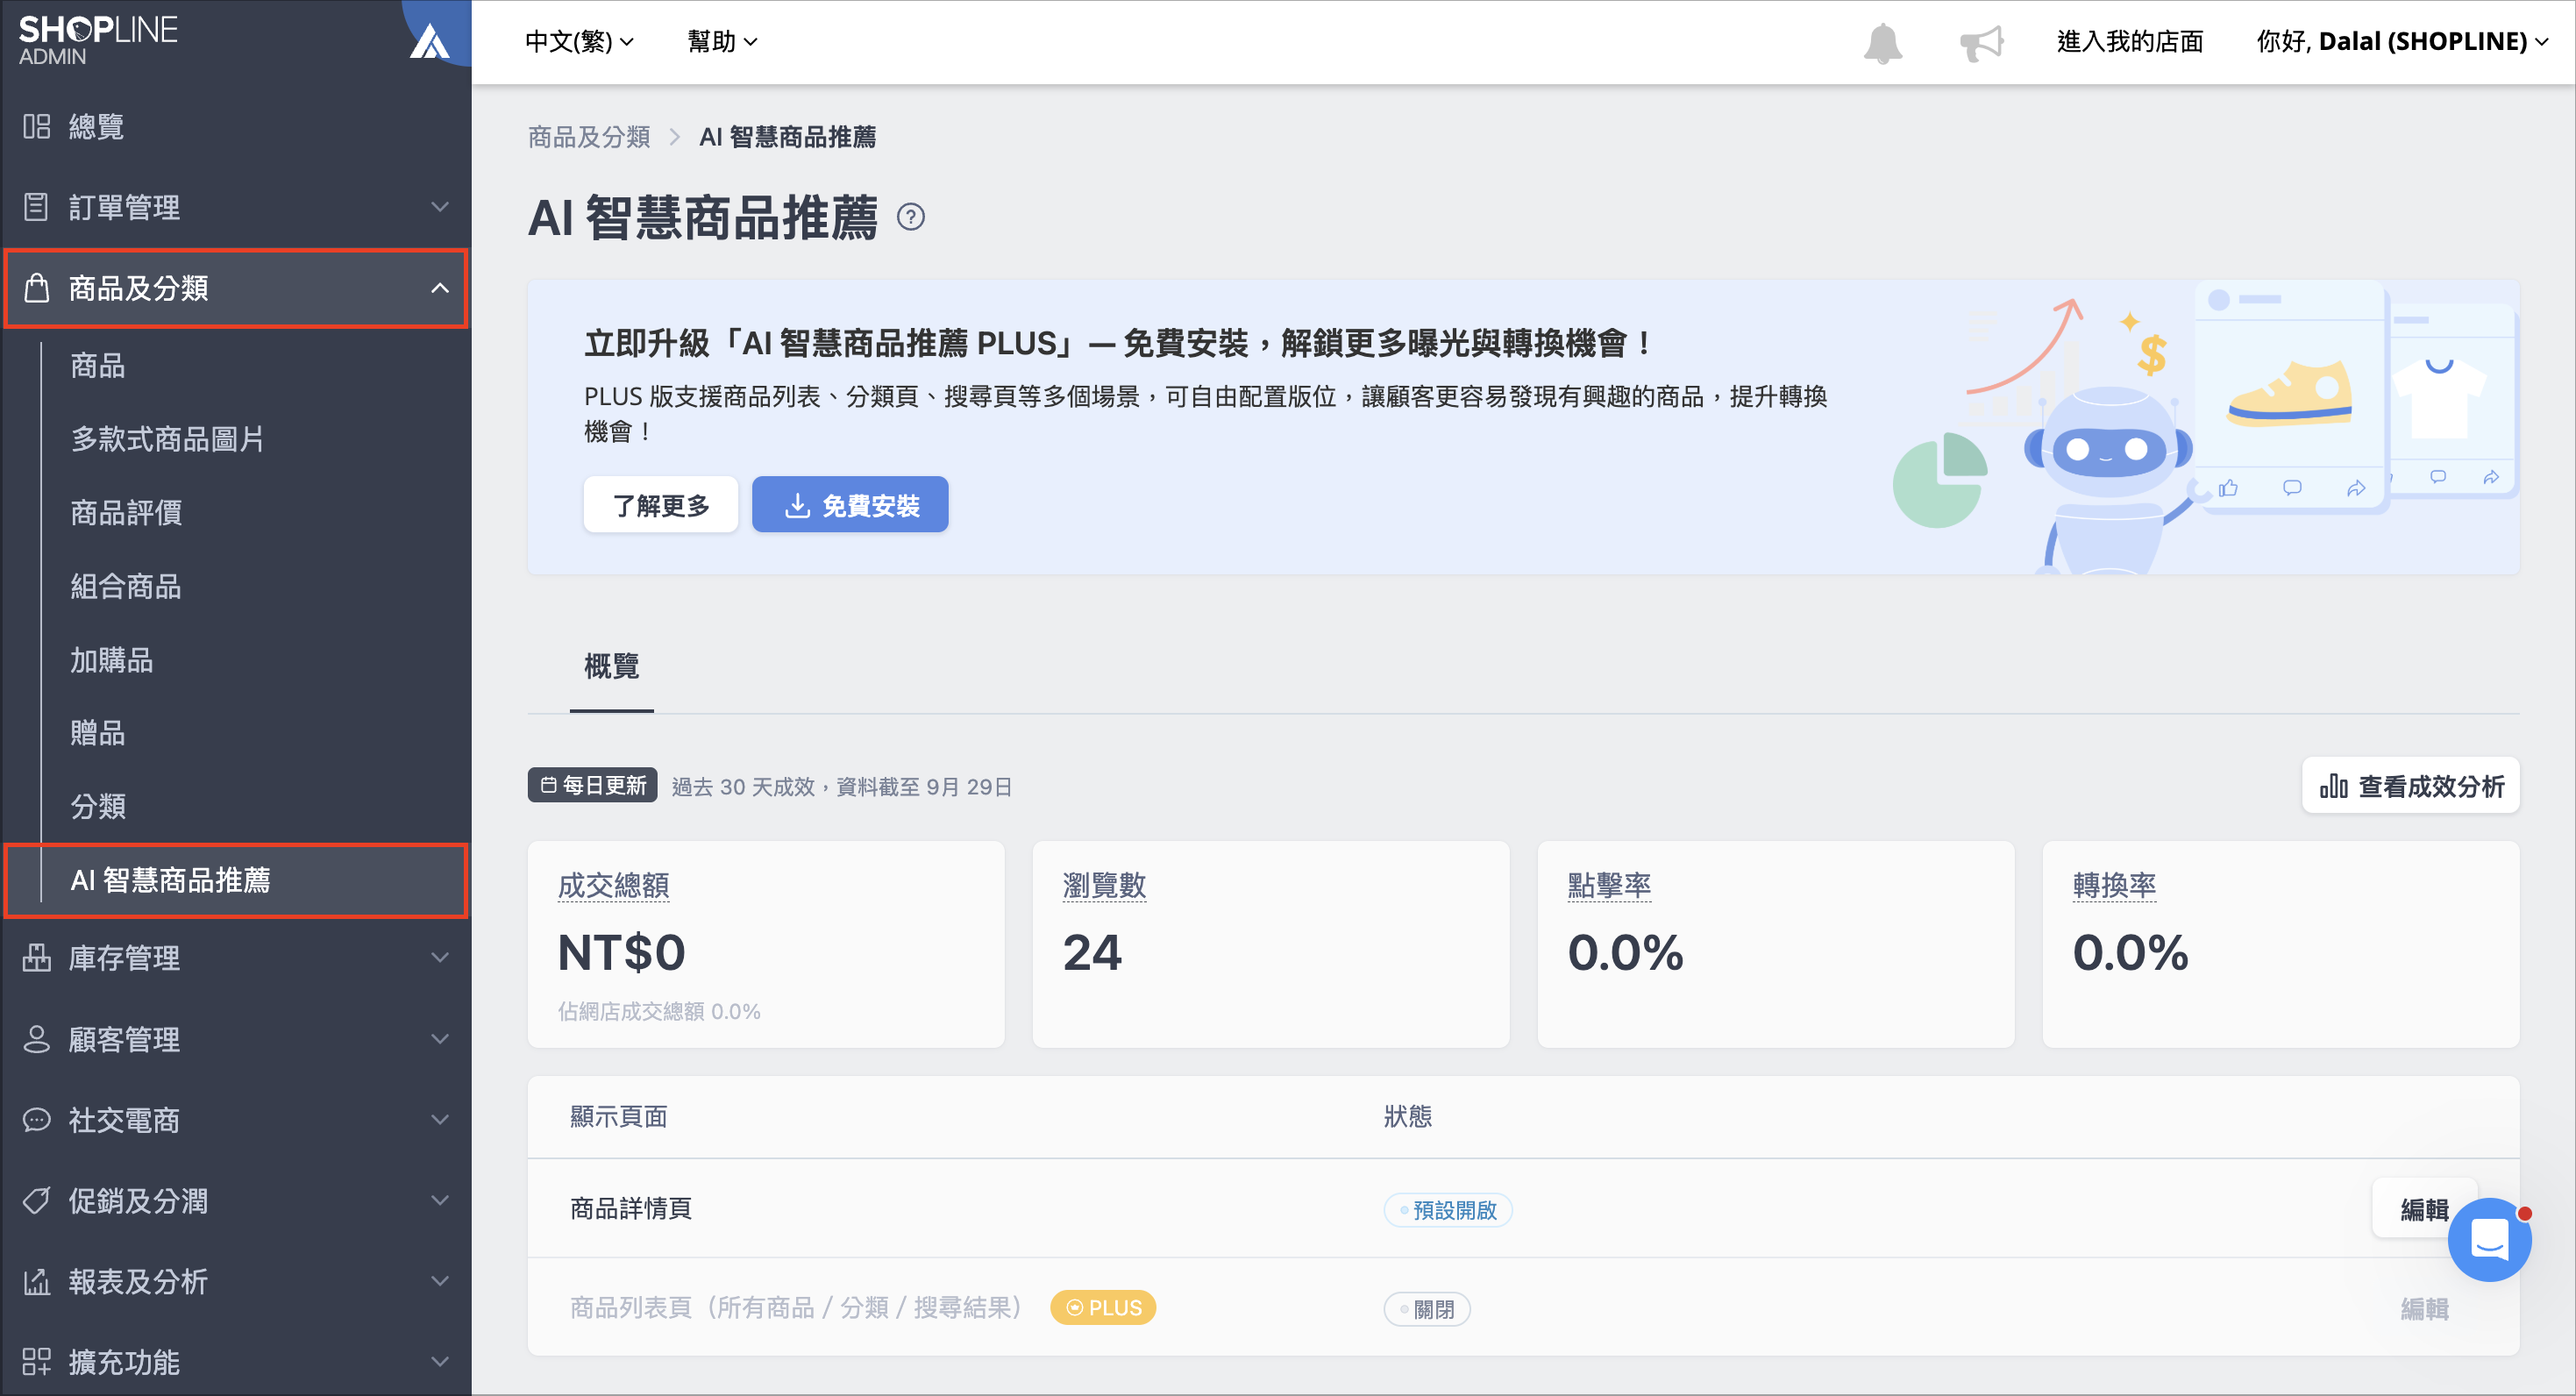Click 編輯 for 商品詳情頁 row
The height and width of the screenshot is (1396, 2576).
pyautogui.click(x=2424, y=1209)
